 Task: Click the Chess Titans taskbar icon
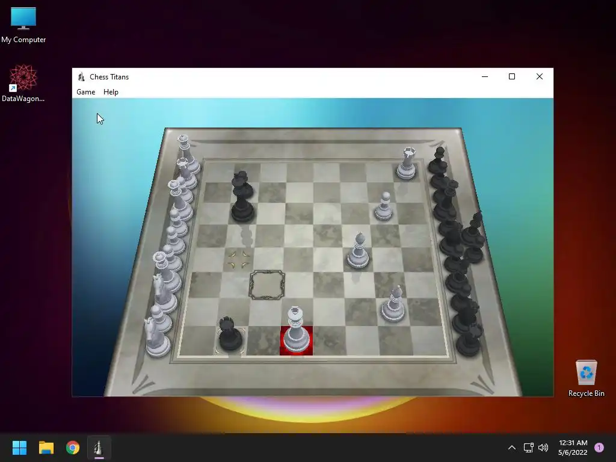coord(99,448)
